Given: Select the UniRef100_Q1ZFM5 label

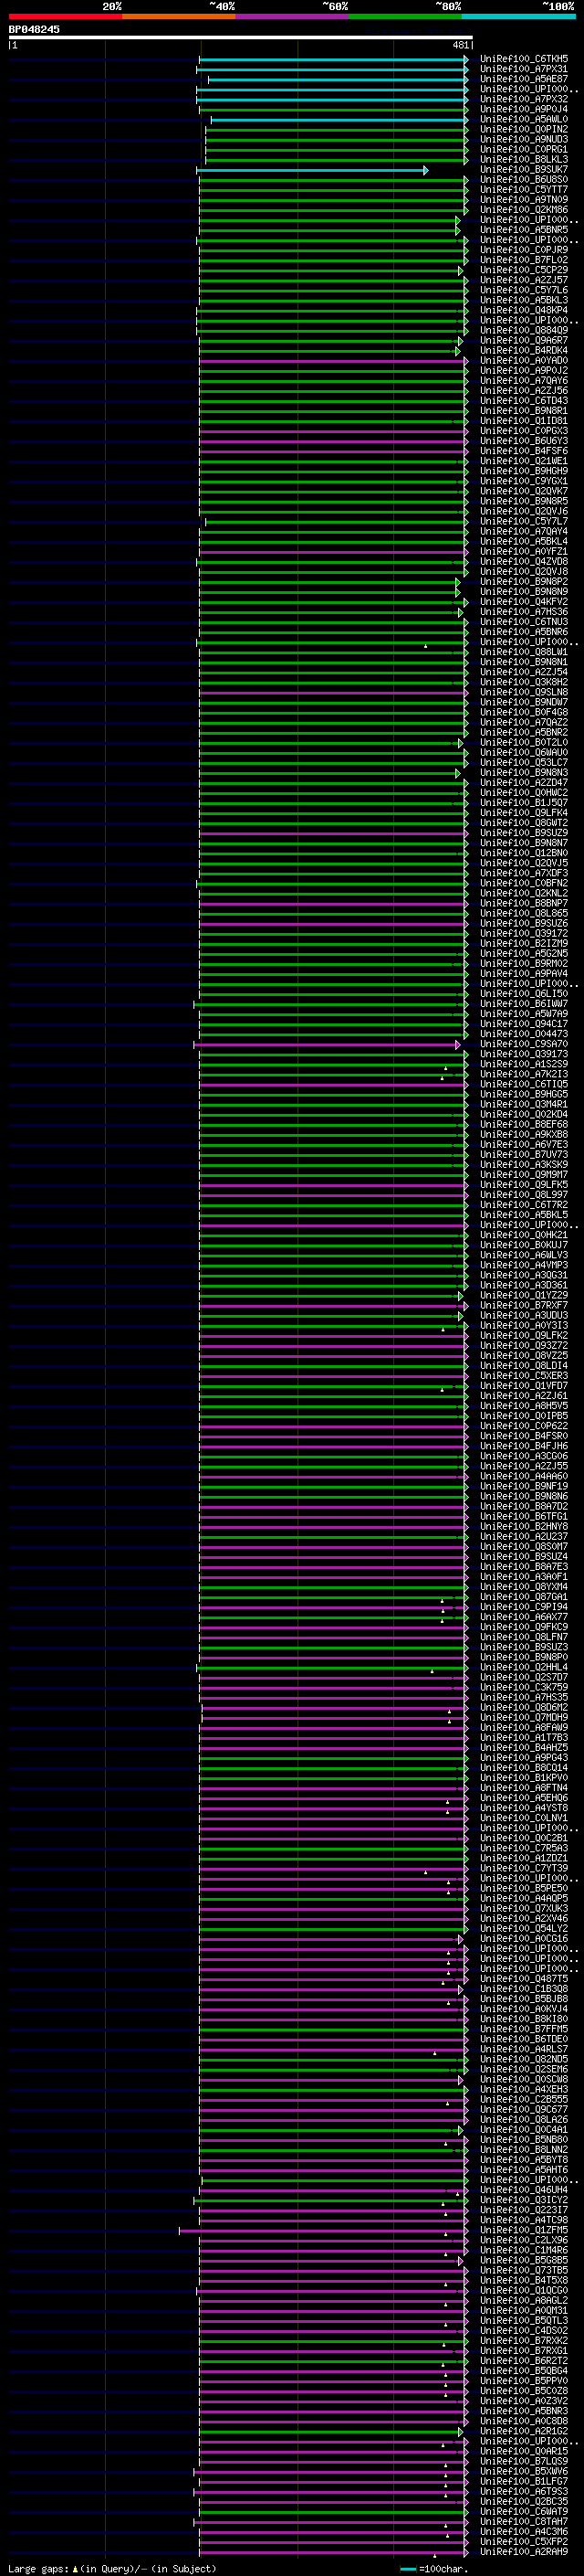Looking at the screenshot, I should [x=524, y=2230].
